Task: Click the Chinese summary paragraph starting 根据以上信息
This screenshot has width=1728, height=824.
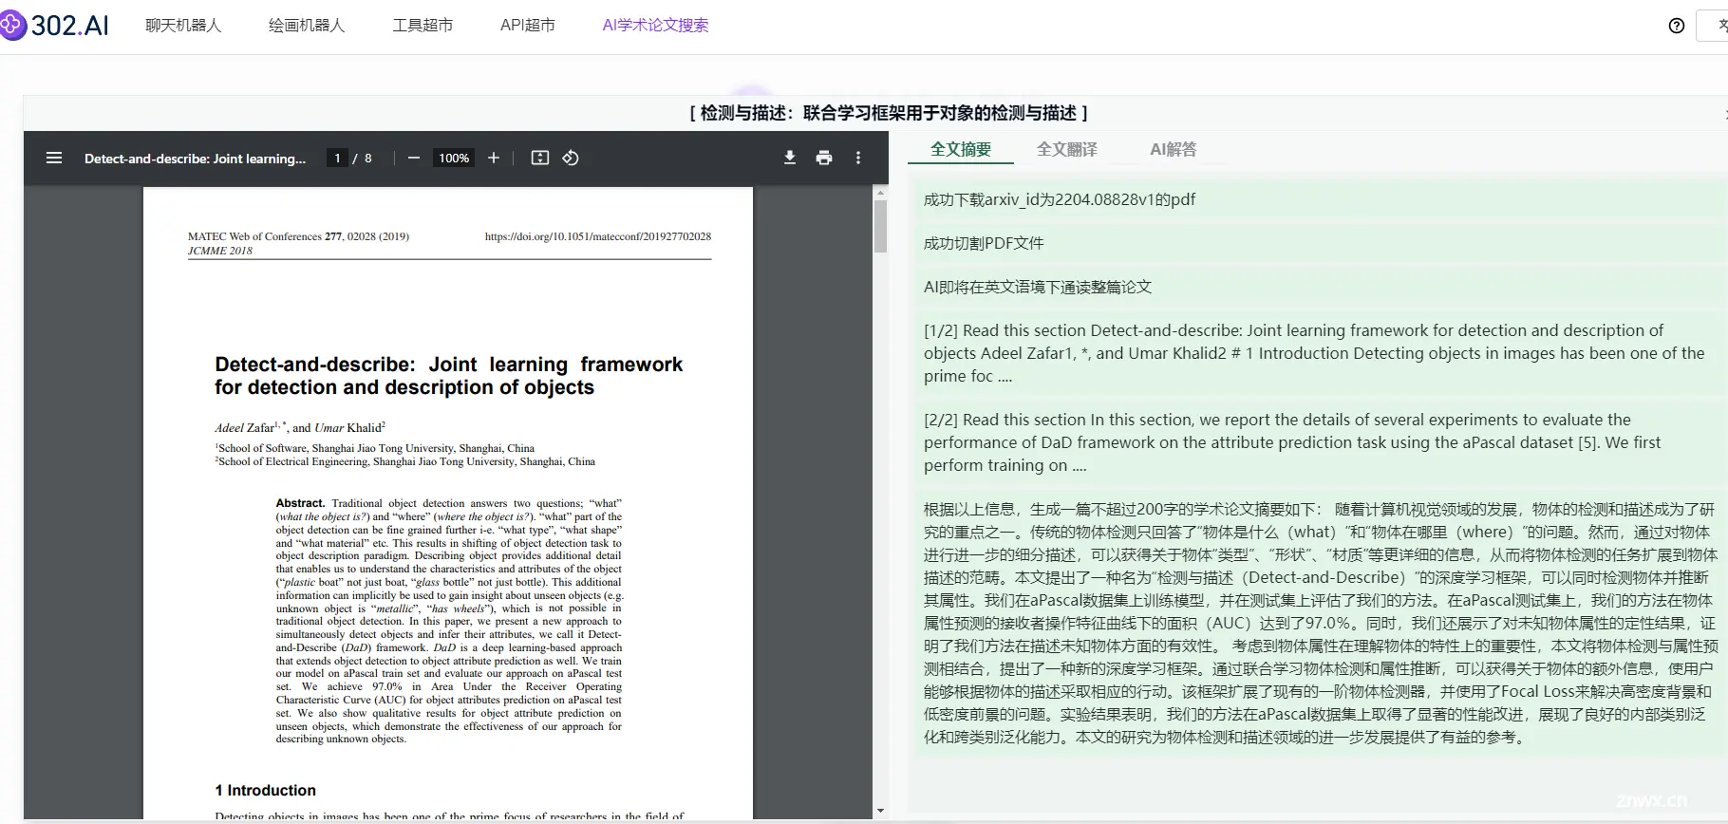Action: point(1321,623)
